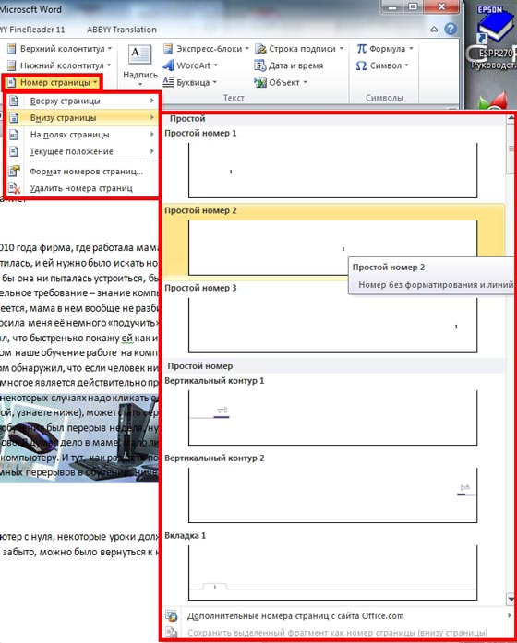Click the Формат номеров страниц icon

(x=15, y=171)
